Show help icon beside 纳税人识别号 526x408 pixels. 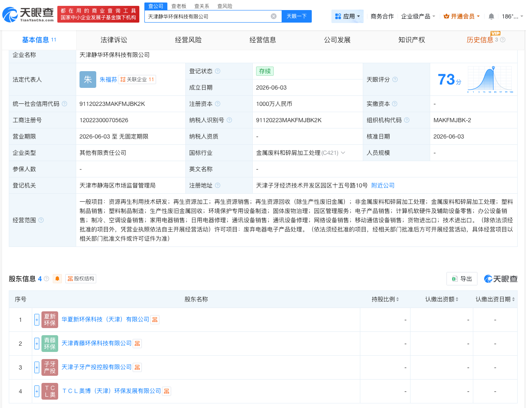point(229,120)
